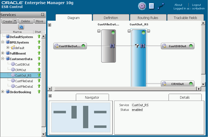Viewport: 208px width, 137px height.
Task: Click the green light atop CustOut_RS column
Action: pyautogui.click(x=143, y=32)
